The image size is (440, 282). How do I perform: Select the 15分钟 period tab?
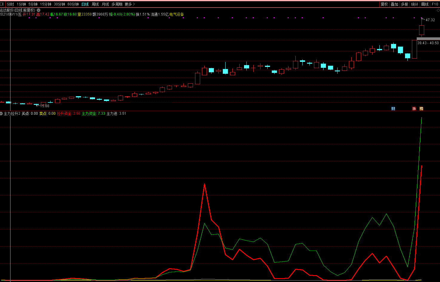click(46, 4)
